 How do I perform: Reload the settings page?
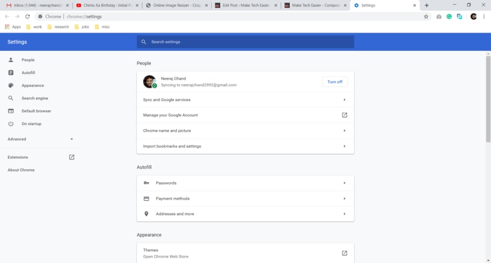coord(28,17)
